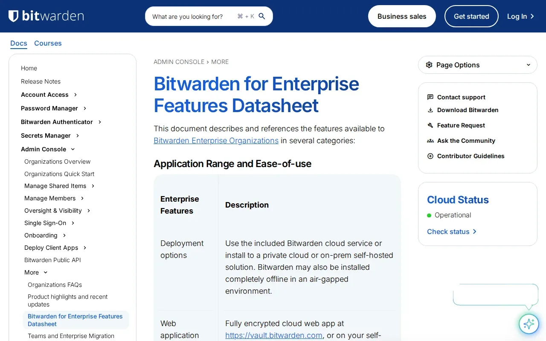Open Home in the sidebar

29,68
